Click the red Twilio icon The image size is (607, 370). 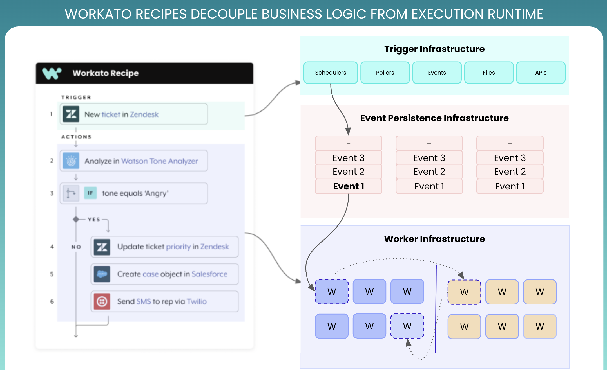(102, 301)
